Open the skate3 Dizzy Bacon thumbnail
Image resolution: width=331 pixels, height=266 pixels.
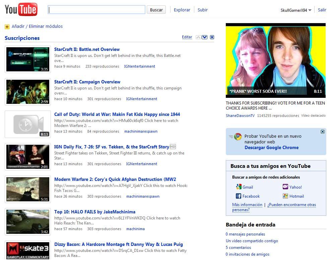coord(28,250)
